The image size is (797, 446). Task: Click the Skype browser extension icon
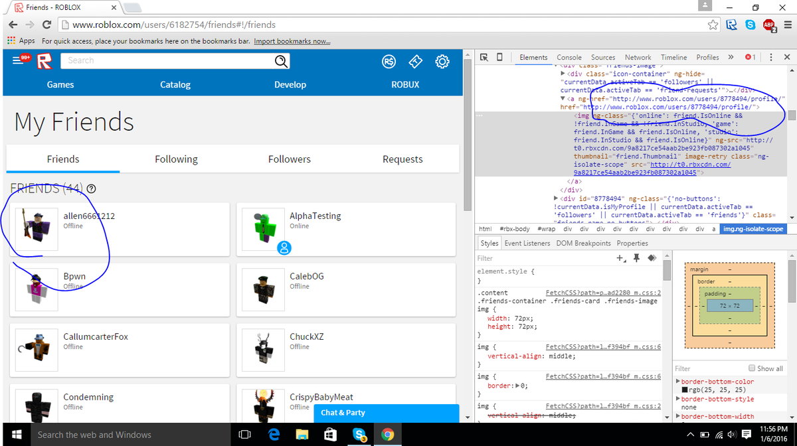tap(750, 25)
